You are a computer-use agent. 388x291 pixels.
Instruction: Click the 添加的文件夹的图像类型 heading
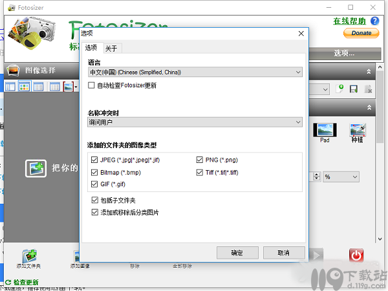(x=122, y=145)
